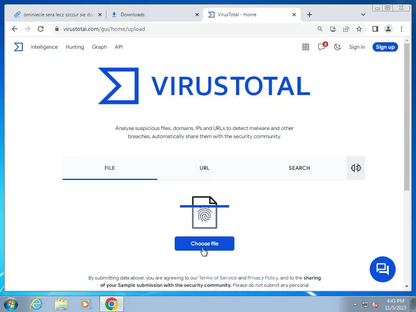Viewport: 416px width, 312px height.
Task: Open the Hunting menu item
Action: pos(75,47)
